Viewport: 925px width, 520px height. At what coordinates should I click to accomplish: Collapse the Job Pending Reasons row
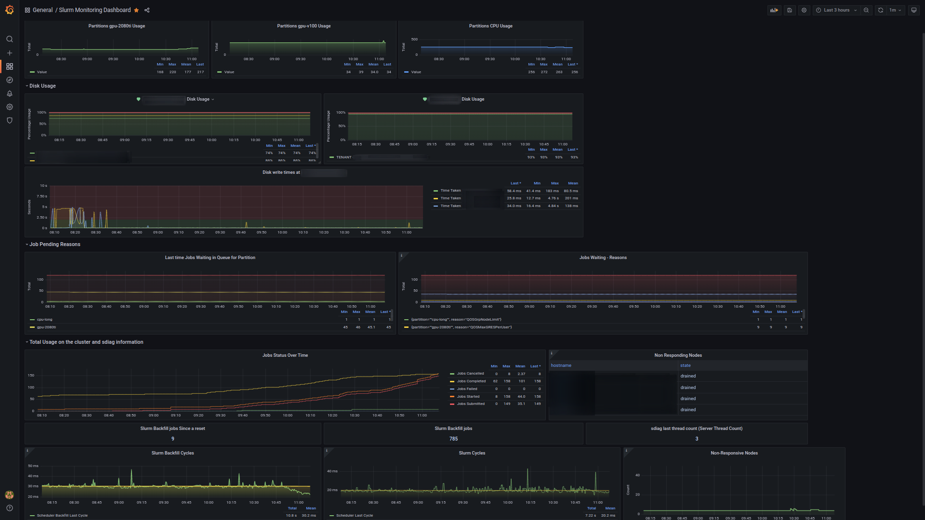pos(54,245)
